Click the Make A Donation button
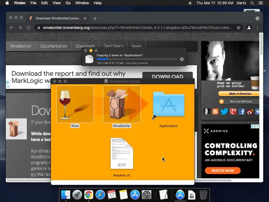Viewport: 269px width, 202px height. click(239, 94)
